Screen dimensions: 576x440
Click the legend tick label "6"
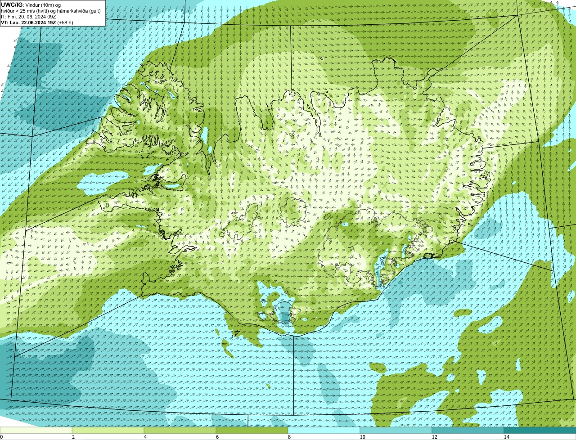click(217, 437)
